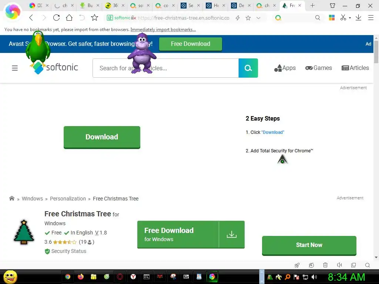
Task: Click the teal Softonic search button
Action: pyautogui.click(x=248, y=68)
